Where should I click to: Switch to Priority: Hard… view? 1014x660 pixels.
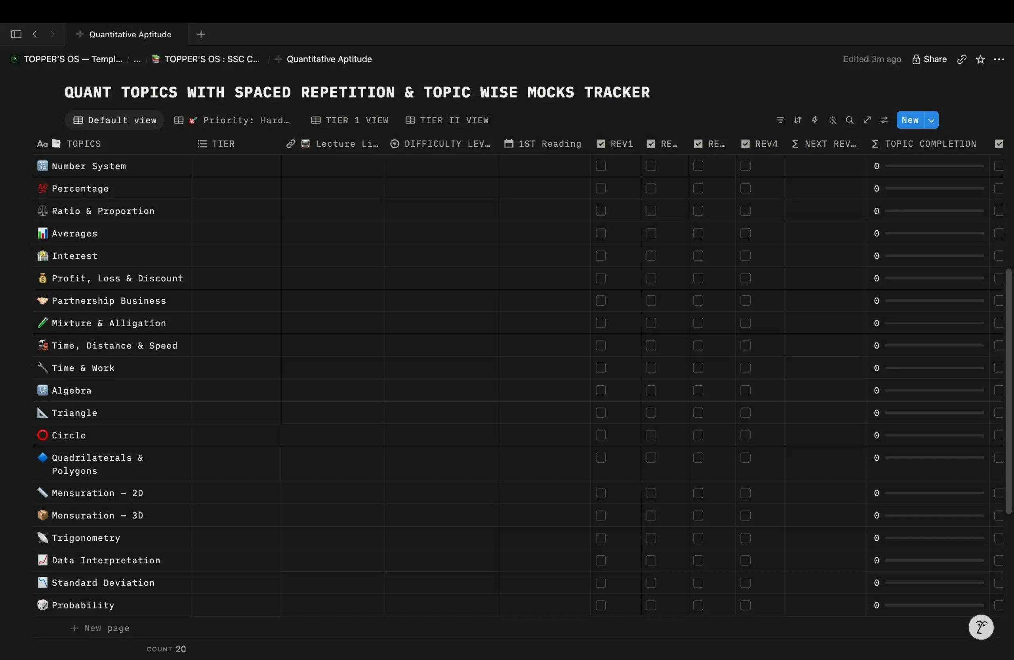tap(232, 120)
